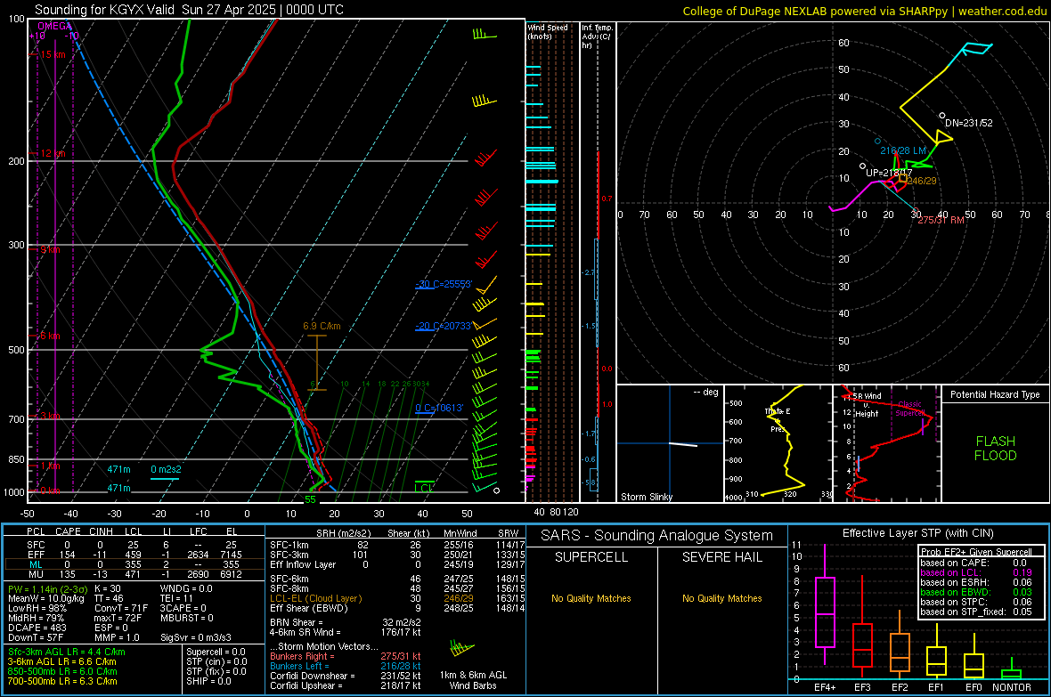Click the OMEGA label on the skew-T
Viewport: 1051px width, 697px height.
[54, 26]
